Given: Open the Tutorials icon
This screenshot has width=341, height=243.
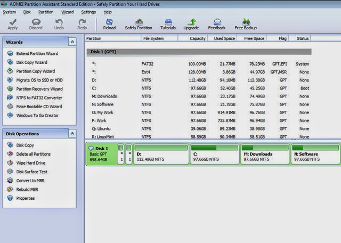Looking at the screenshot, I should pos(168,22).
